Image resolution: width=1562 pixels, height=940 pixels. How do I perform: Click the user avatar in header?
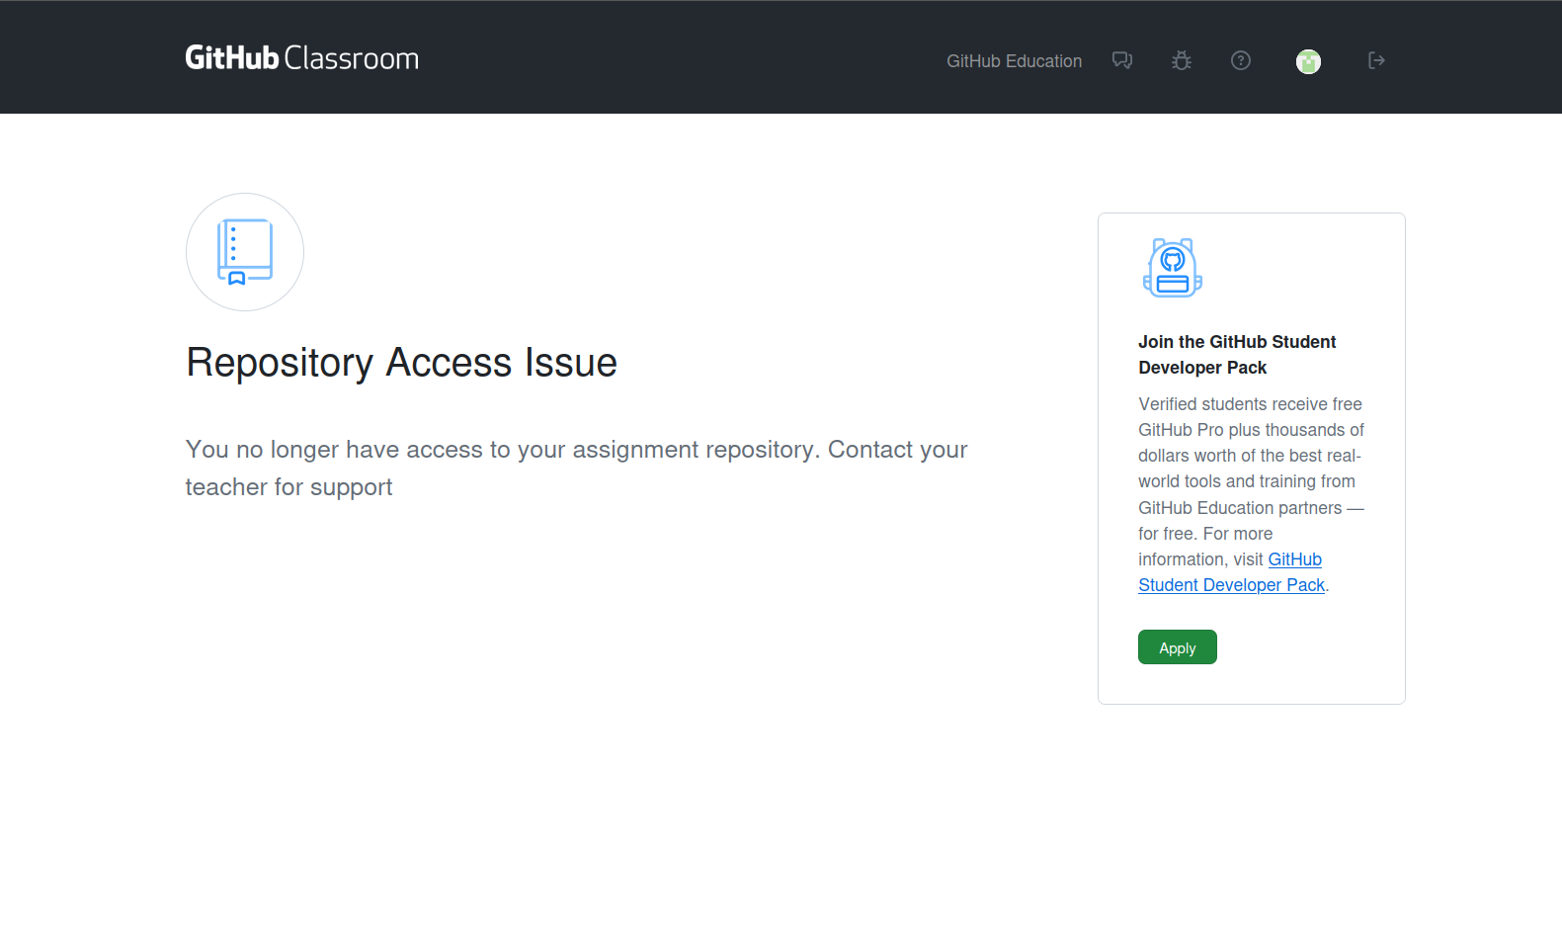[1308, 61]
